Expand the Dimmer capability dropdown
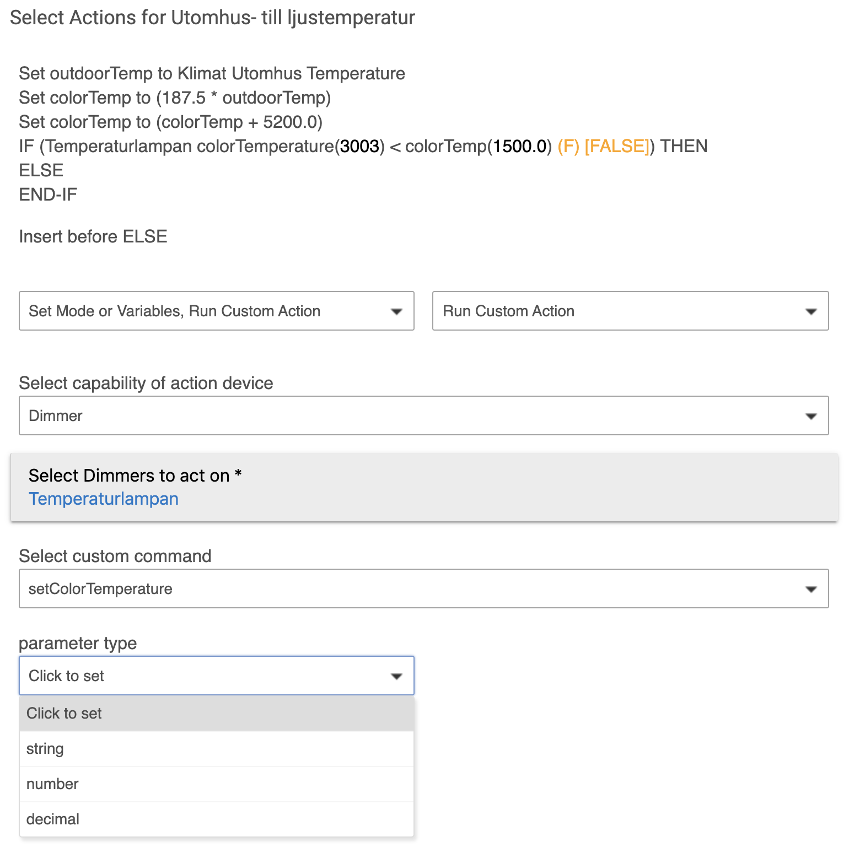 click(x=423, y=415)
